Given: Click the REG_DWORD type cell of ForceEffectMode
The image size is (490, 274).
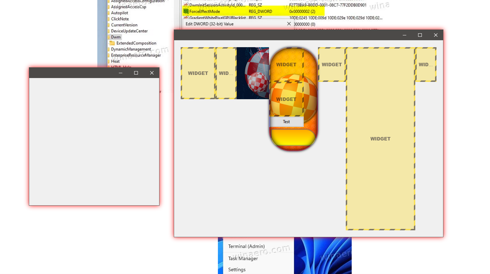Looking at the screenshot, I should point(260,11).
